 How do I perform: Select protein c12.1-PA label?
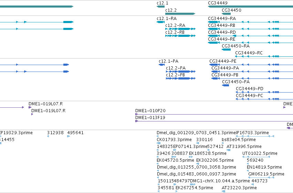[169, 61]
